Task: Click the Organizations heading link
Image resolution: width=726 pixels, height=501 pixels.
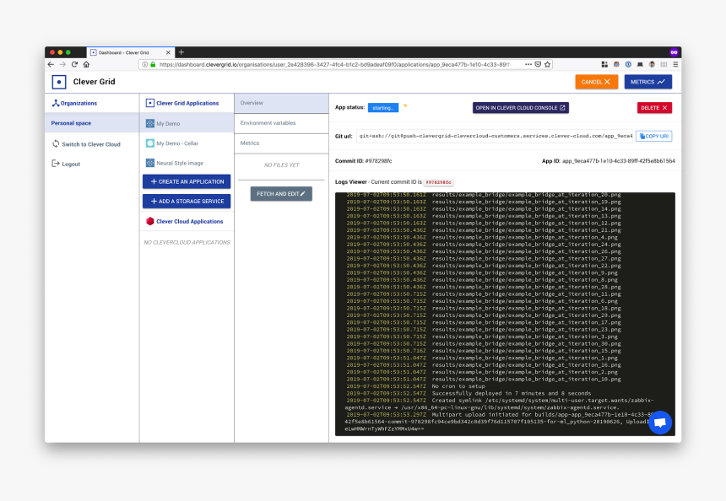Action: tap(79, 103)
